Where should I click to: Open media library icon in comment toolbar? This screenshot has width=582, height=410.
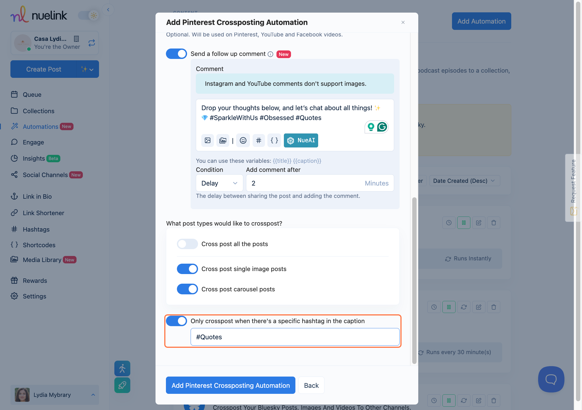223,140
